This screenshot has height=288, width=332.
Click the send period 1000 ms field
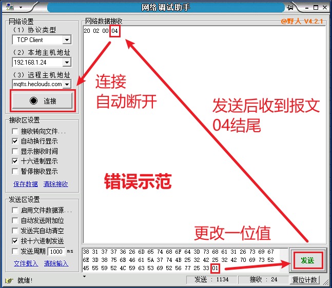click(x=56, y=252)
